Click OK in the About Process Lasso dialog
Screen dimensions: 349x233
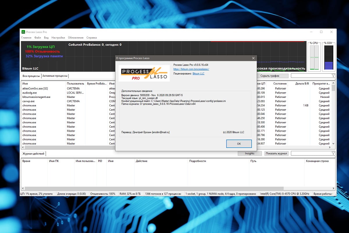239,144
